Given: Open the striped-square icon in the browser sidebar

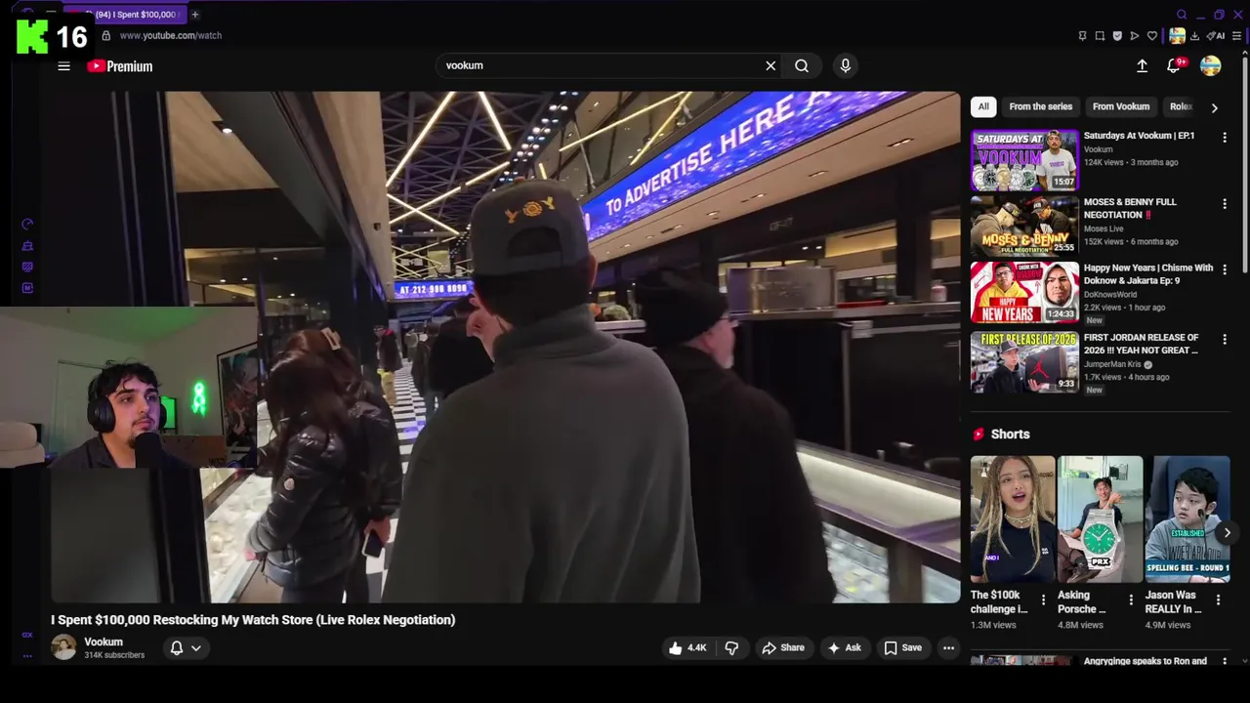Looking at the screenshot, I should (27, 267).
